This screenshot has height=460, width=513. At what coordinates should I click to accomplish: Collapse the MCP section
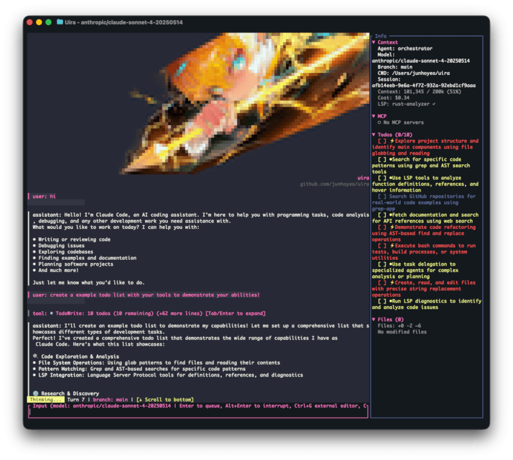374,116
